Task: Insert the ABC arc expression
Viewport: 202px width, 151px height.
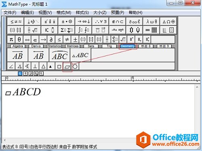Action: tap(60, 55)
